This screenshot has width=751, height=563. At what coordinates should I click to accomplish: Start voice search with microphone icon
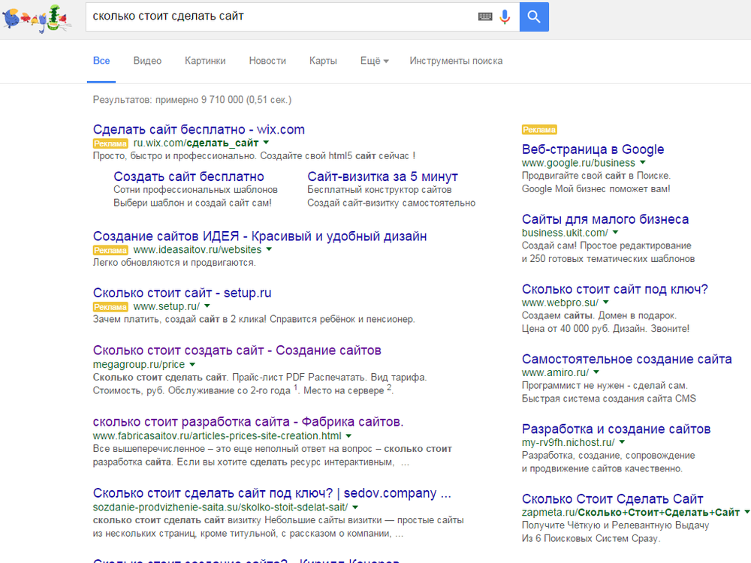(x=505, y=17)
